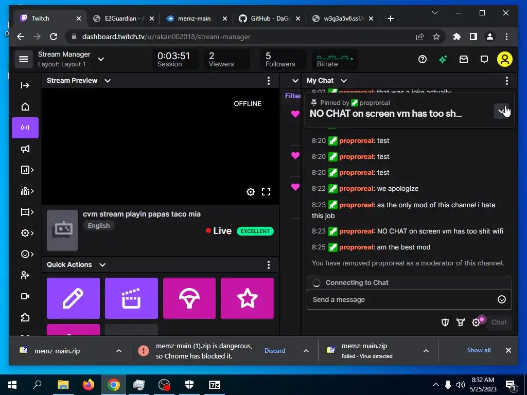Open My Chat three-dot menu
527x395 pixels.
(506, 81)
